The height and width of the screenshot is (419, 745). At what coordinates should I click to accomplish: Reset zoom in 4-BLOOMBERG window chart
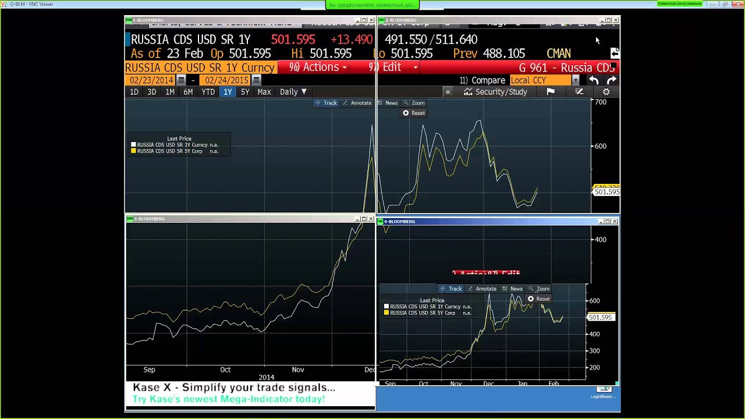point(539,299)
